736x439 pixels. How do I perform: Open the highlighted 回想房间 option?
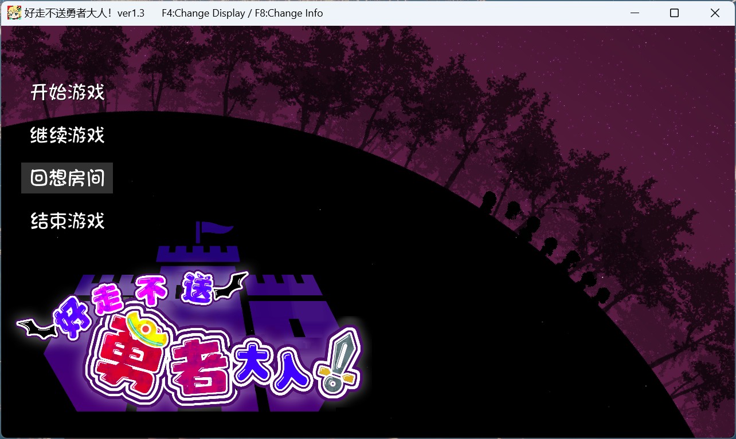point(67,178)
